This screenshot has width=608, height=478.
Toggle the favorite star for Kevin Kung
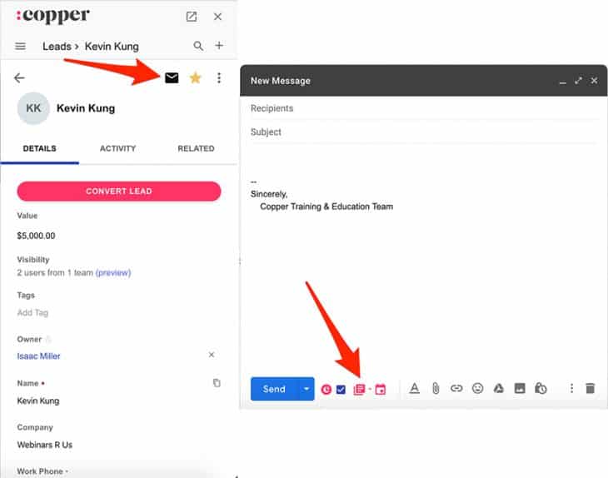pos(196,78)
